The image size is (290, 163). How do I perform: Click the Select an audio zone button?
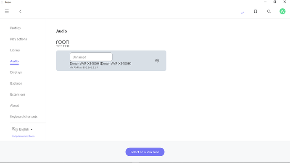[145, 152]
